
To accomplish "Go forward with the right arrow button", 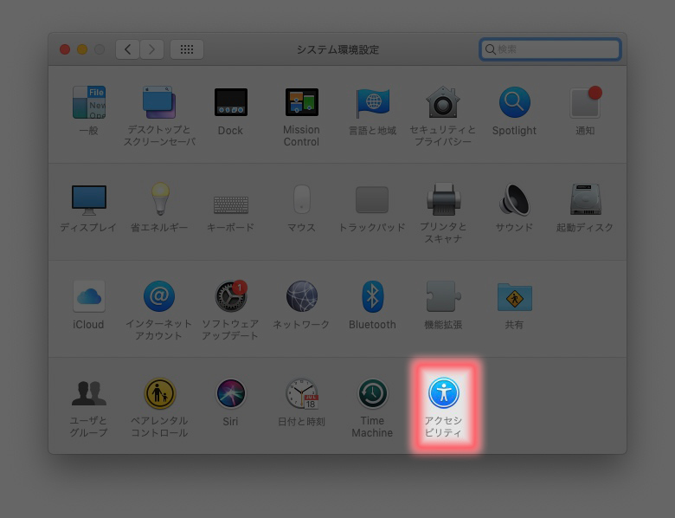I will 151,49.
